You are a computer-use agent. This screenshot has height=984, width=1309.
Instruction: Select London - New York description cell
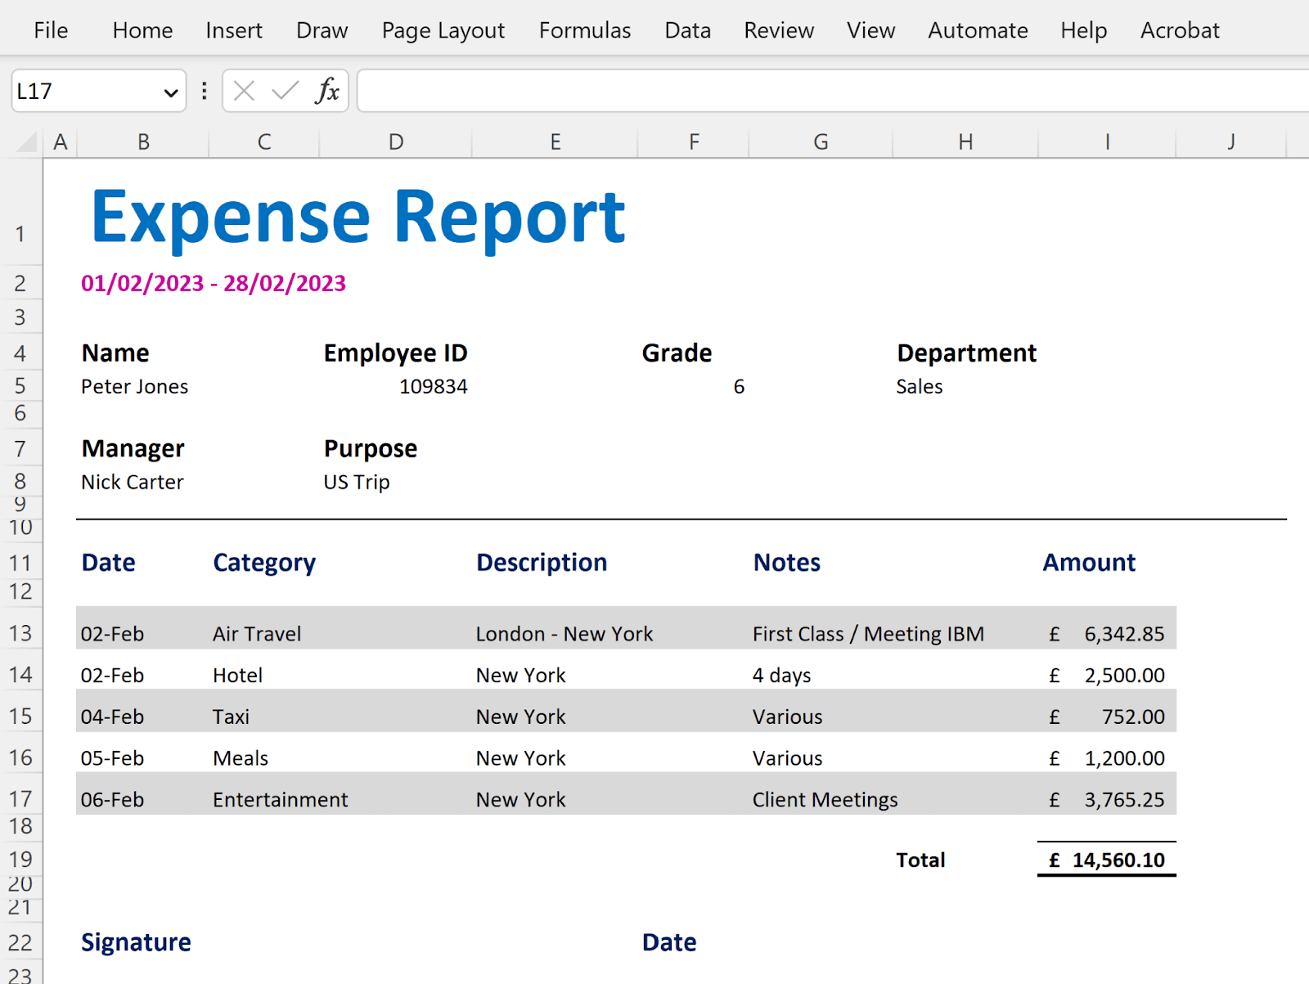point(565,634)
